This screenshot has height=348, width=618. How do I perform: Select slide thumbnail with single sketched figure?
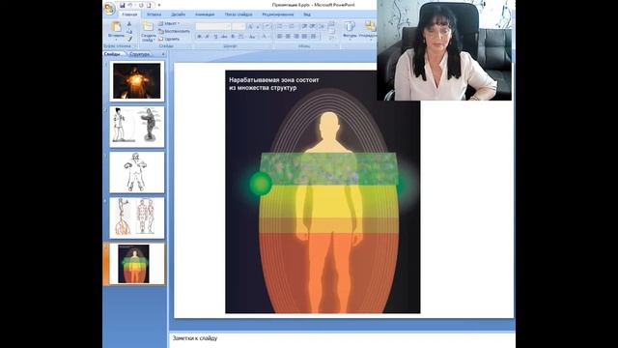click(137, 172)
